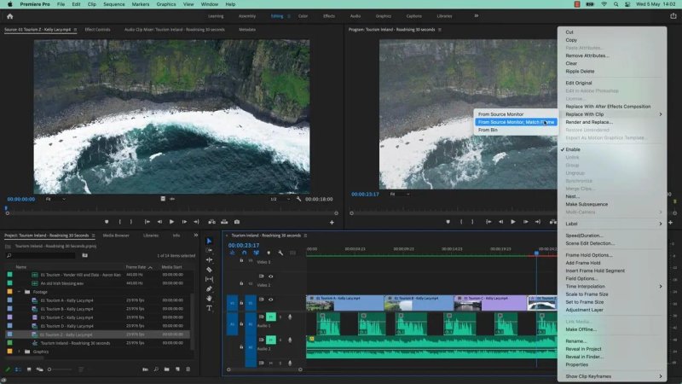Open Quick Export share icon
The width and height of the screenshot is (682, 384).
tap(673, 15)
